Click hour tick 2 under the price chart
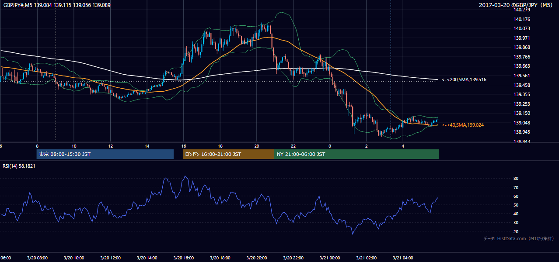559x262 pixels. pos(366,146)
